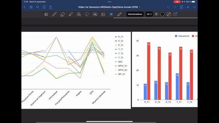Image resolution: width=219 pixels, height=123 pixels.
Task: Open the text box style settings
Action: pyautogui.click(x=175, y=14)
